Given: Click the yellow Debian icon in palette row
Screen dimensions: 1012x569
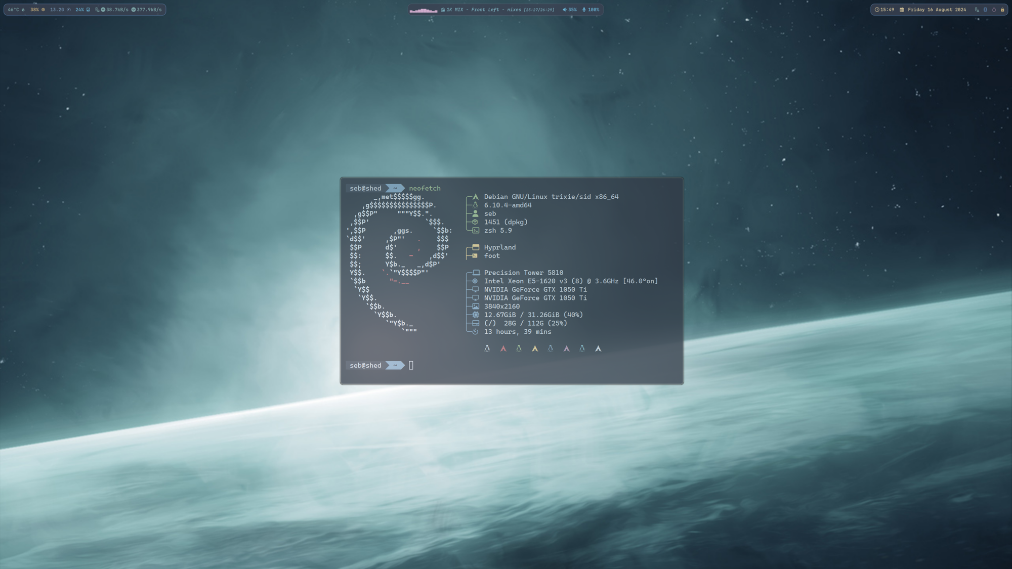Looking at the screenshot, I should click(535, 348).
